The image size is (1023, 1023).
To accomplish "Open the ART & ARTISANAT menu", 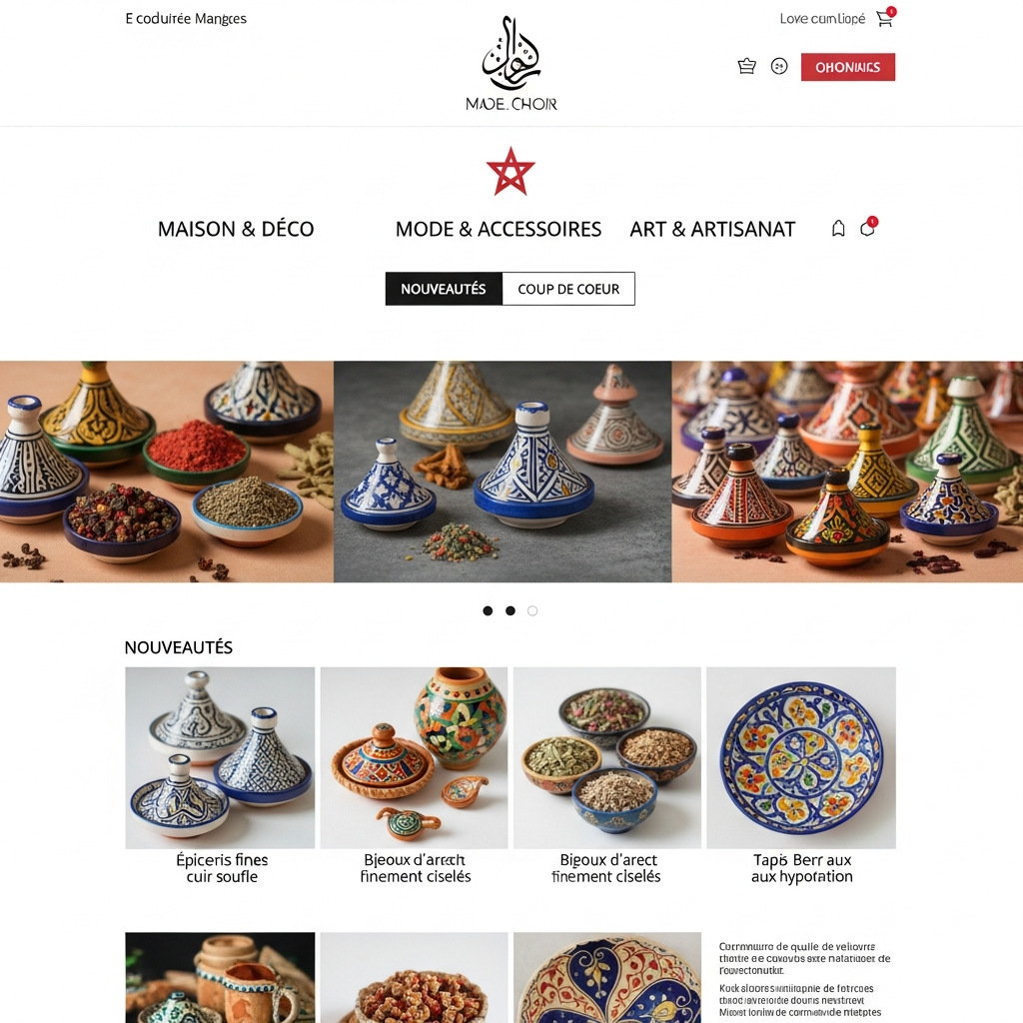I will coord(712,229).
